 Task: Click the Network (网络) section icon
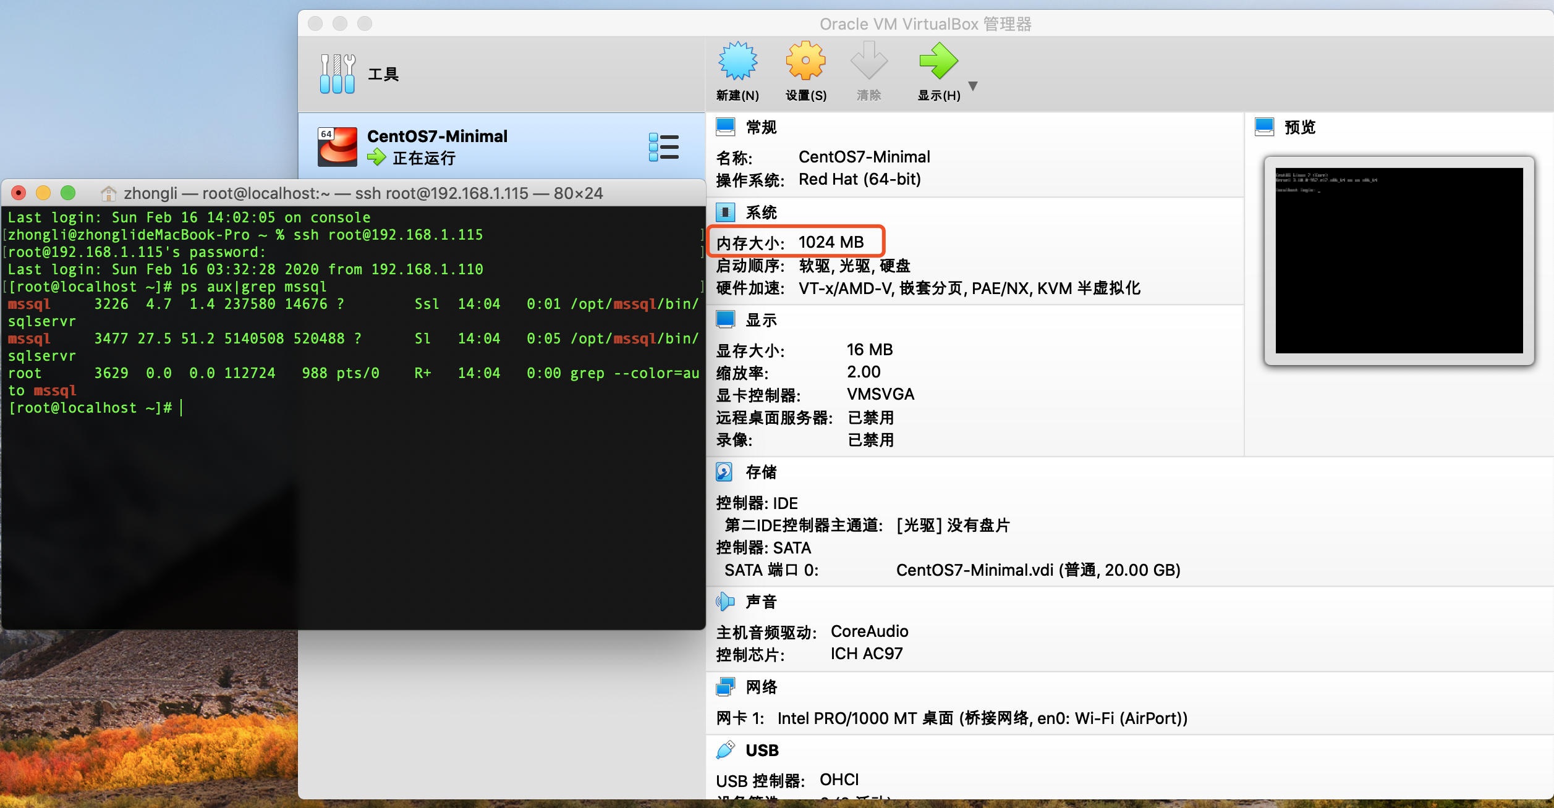tap(724, 686)
